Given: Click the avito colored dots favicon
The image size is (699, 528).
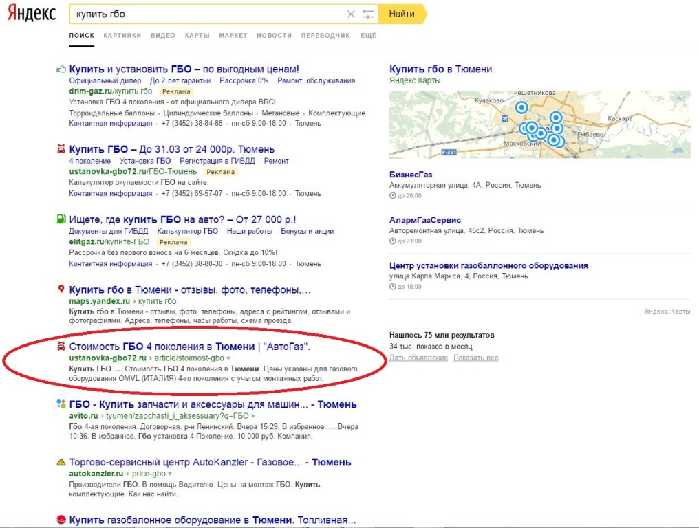Looking at the screenshot, I should pyautogui.click(x=61, y=404).
